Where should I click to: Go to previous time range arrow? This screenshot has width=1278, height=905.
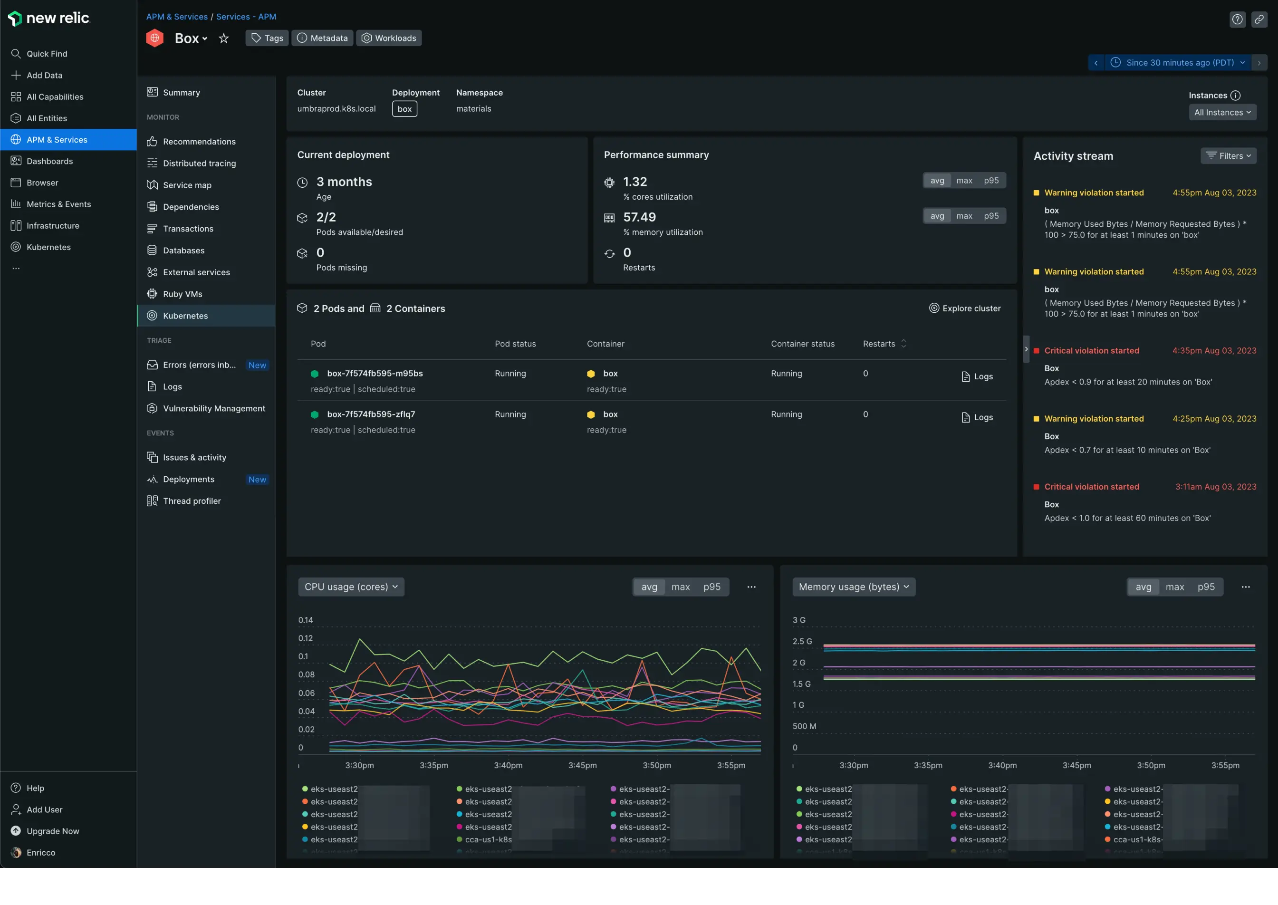click(x=1096, y=63)
